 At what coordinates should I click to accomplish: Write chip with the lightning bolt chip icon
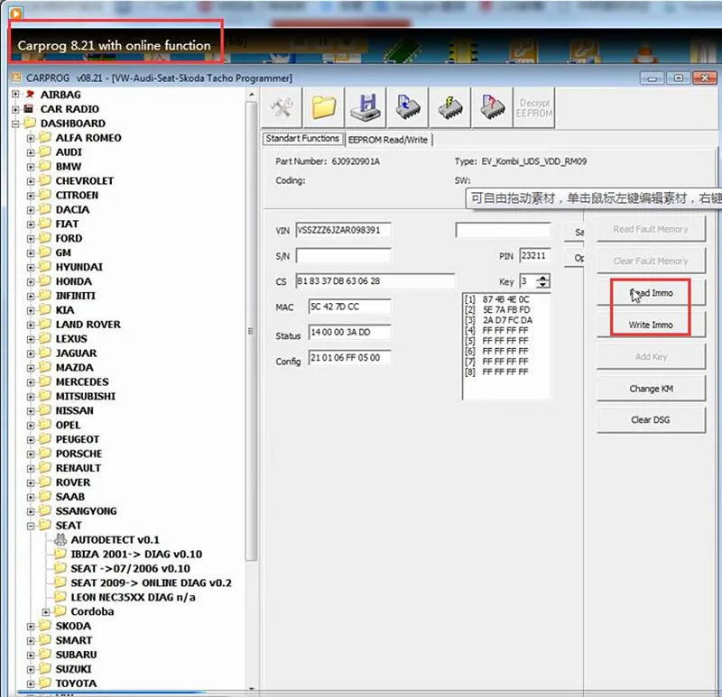[449, 107]
